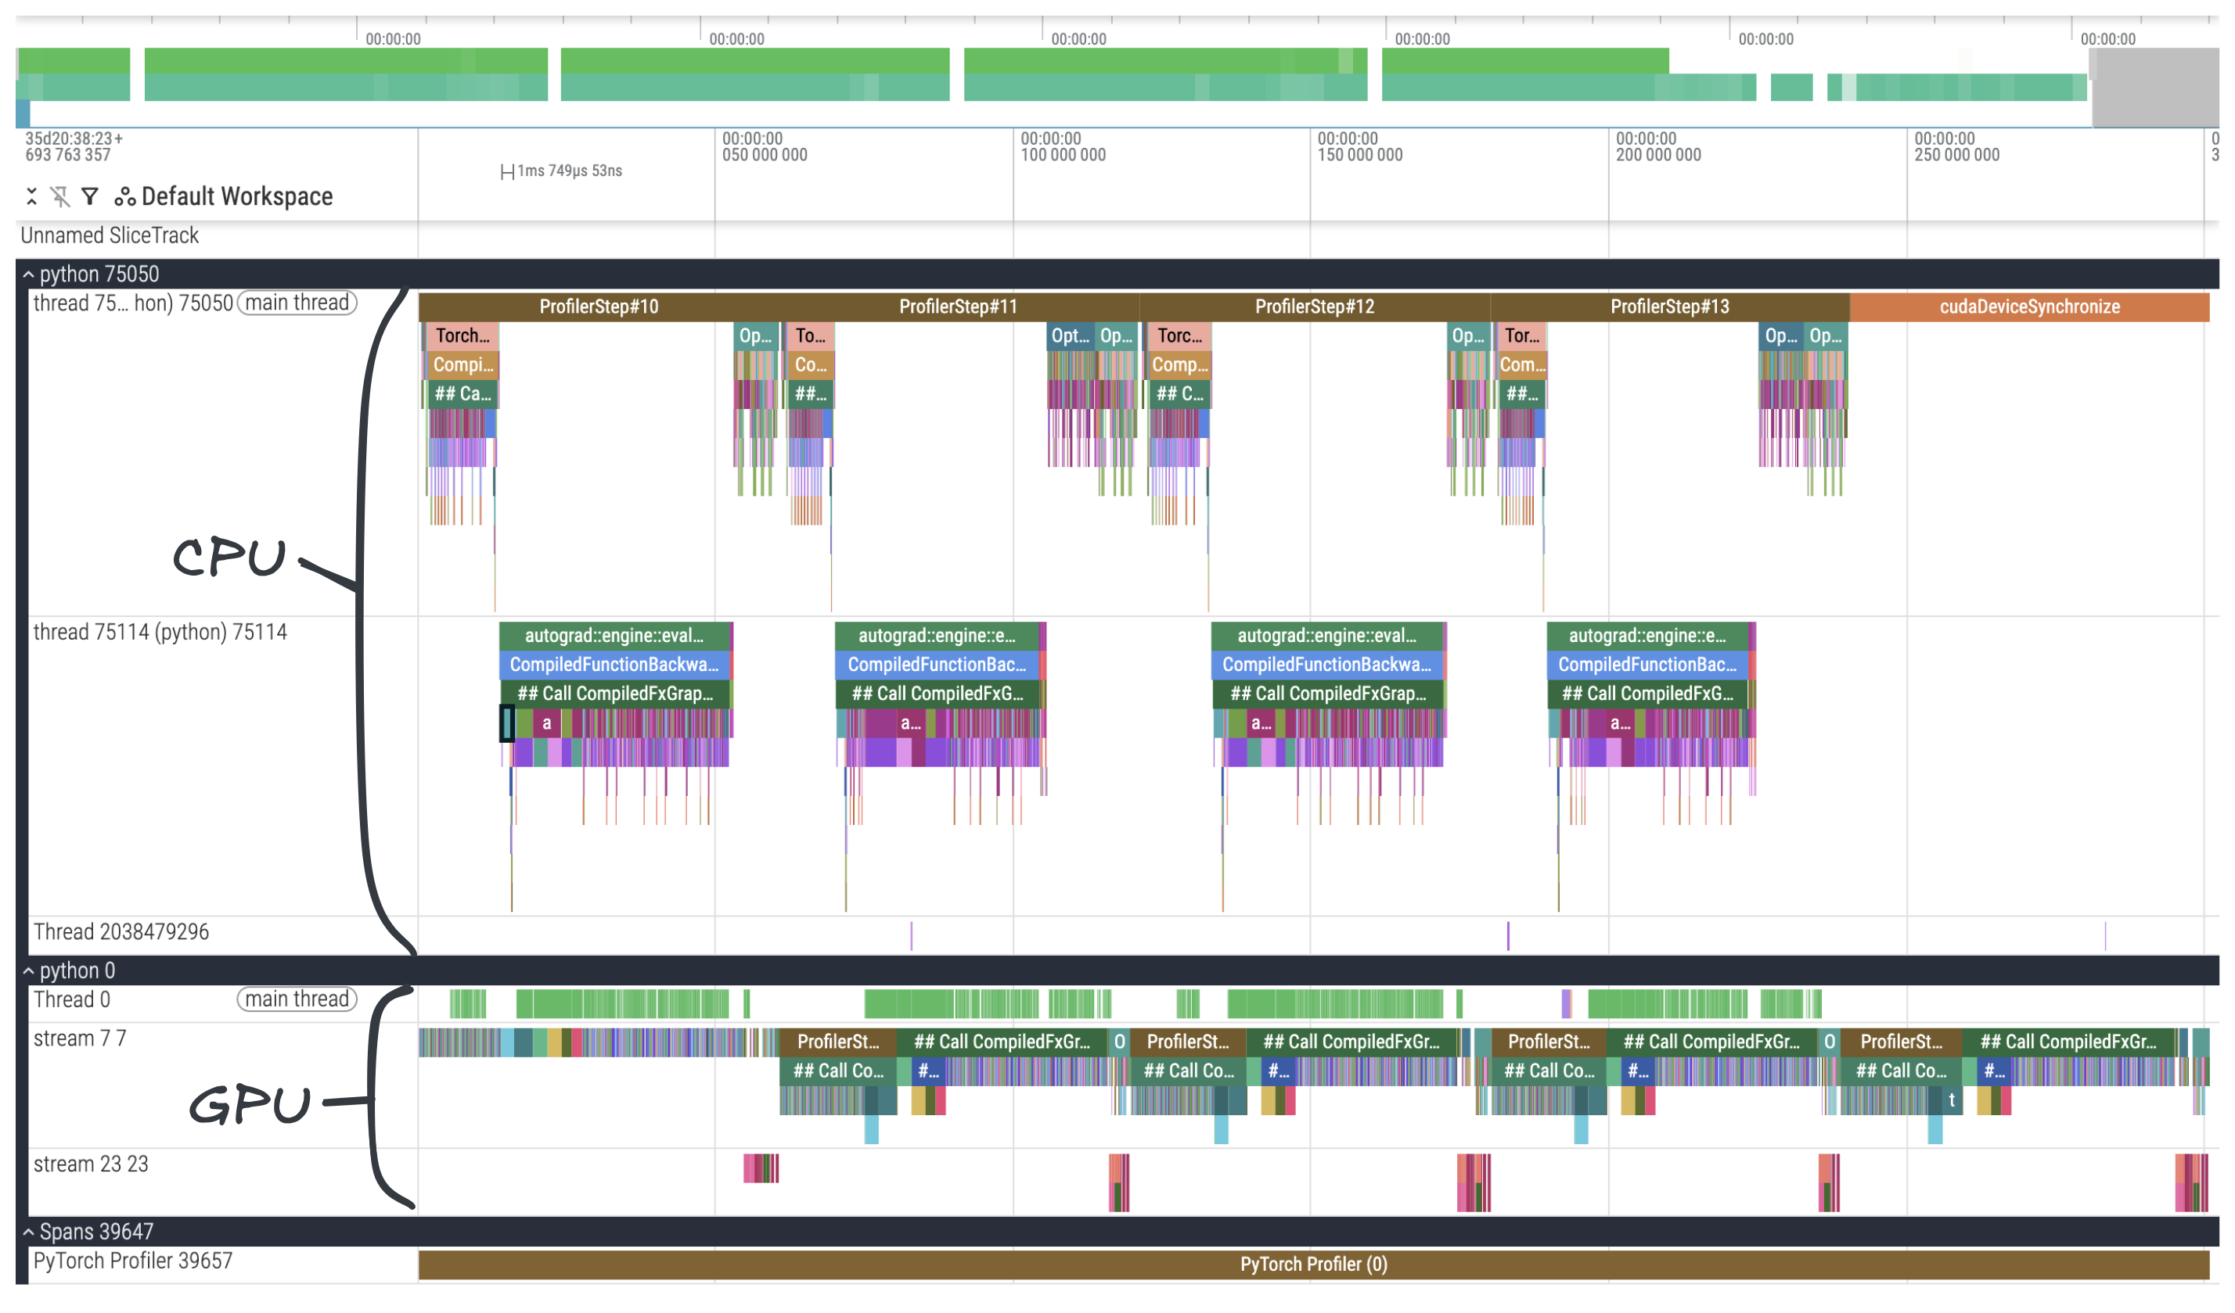Select first autograd::engine::eval slice on thread 75114
Image resolution: width=2235 pixels, height=1313 pixels.
(614, 636)
